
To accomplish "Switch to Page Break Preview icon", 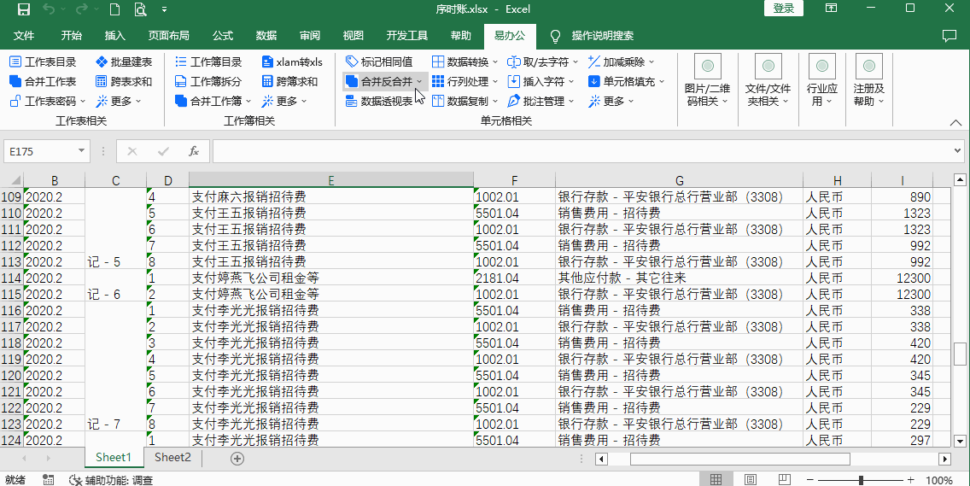I will [x=784, y=480].
